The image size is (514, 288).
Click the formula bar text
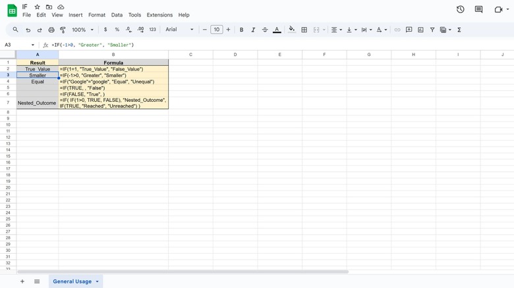tap(93, 45)
